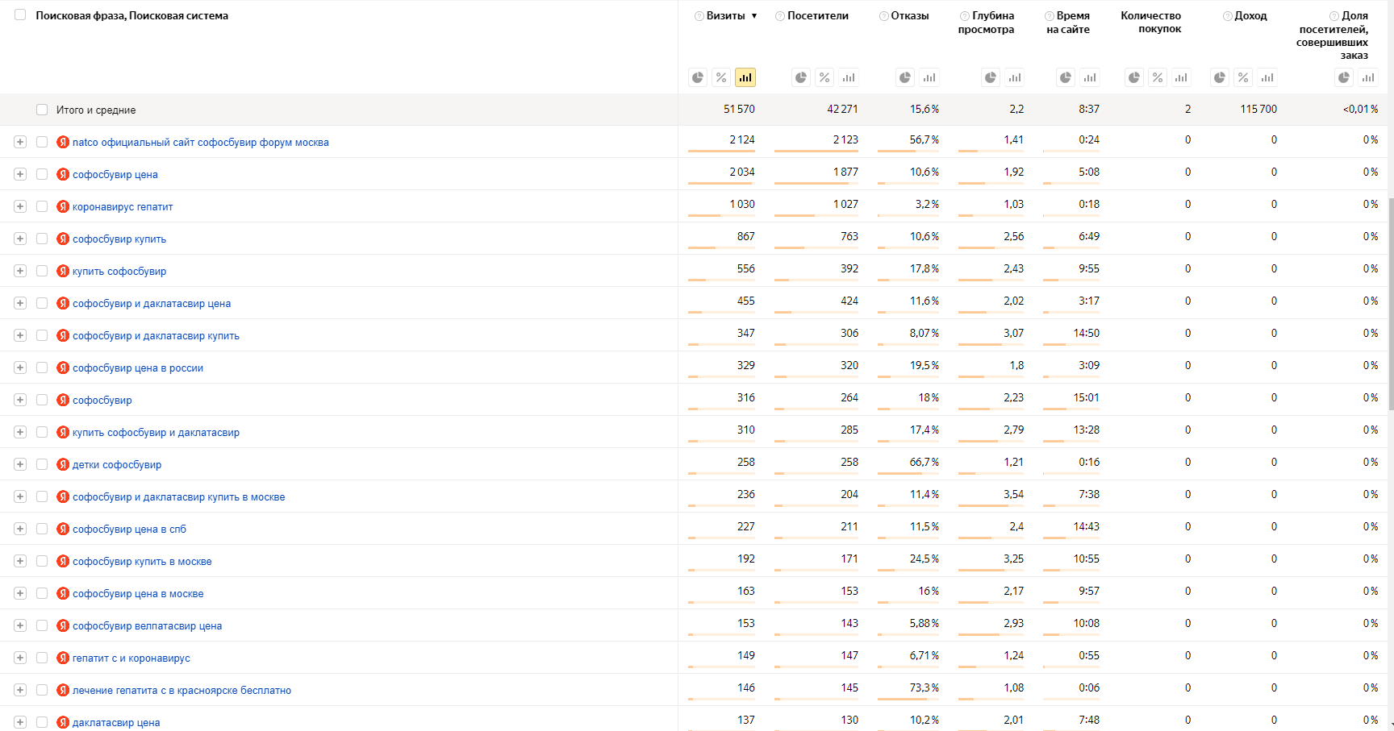Select pie chart icon under Посетители column
This screenshot has width=1394, height=731.
tap(801, 77)
